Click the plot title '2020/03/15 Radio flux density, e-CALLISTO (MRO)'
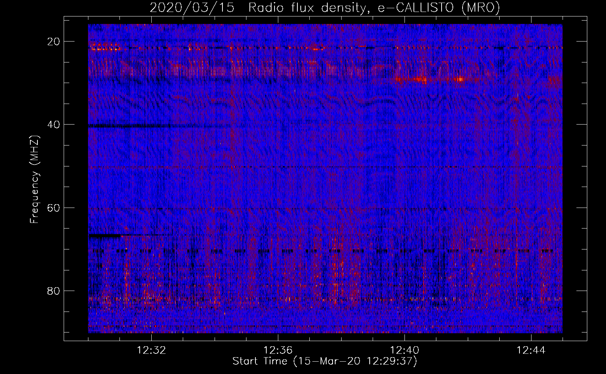This screenshot has height=374, width=606. pyautogui.click(x=325, y=8)
